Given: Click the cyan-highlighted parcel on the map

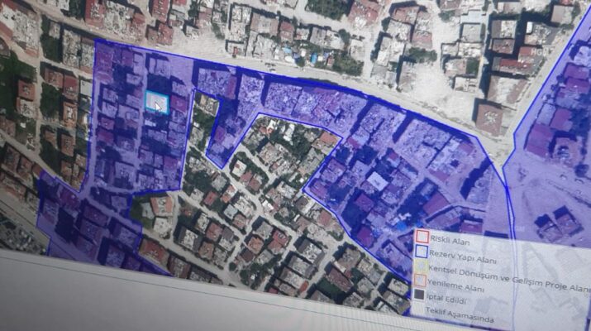Looking at the screenshot, I should pos(157,102).
